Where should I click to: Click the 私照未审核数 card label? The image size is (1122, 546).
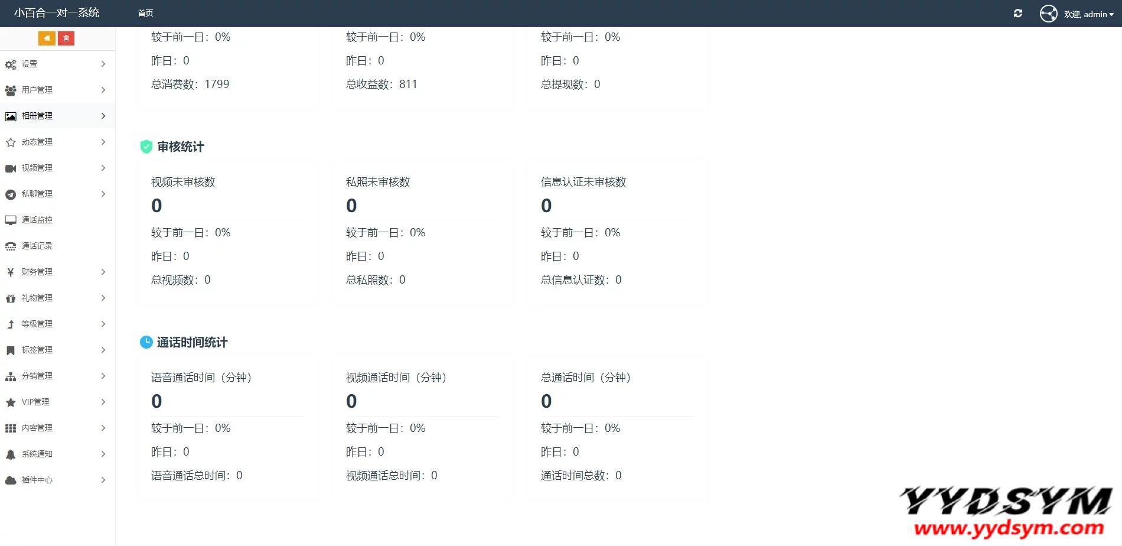[378, 182]
